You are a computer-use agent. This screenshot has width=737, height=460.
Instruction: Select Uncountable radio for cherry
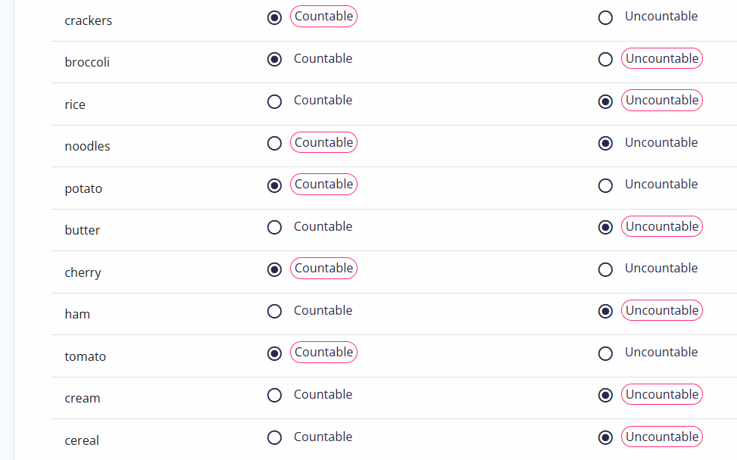tap(605, 270)
